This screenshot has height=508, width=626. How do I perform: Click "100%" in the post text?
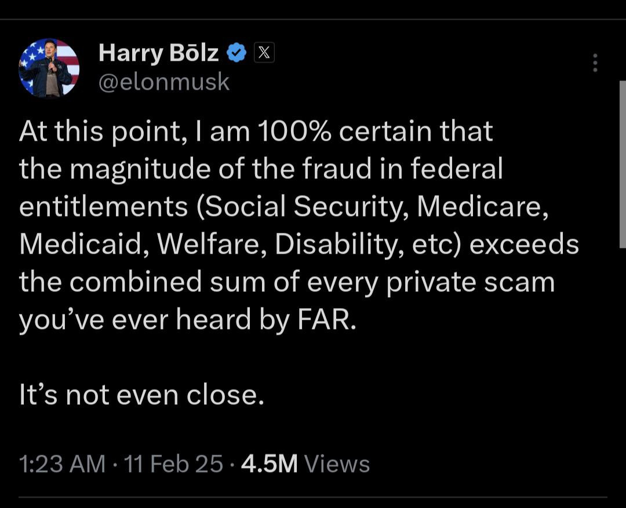pyautogui.click(x=293, y=133)
